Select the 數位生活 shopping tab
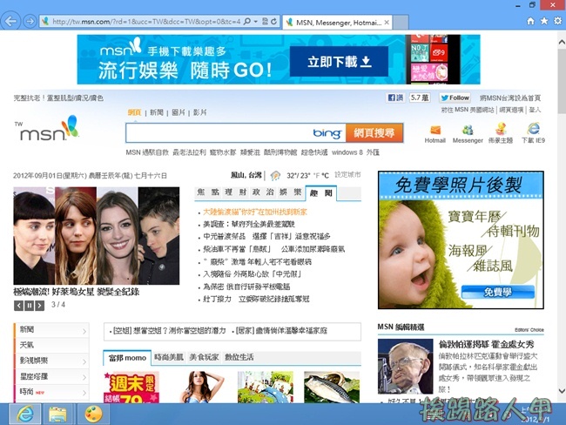The image size is (566, 425). pos(239,357)
